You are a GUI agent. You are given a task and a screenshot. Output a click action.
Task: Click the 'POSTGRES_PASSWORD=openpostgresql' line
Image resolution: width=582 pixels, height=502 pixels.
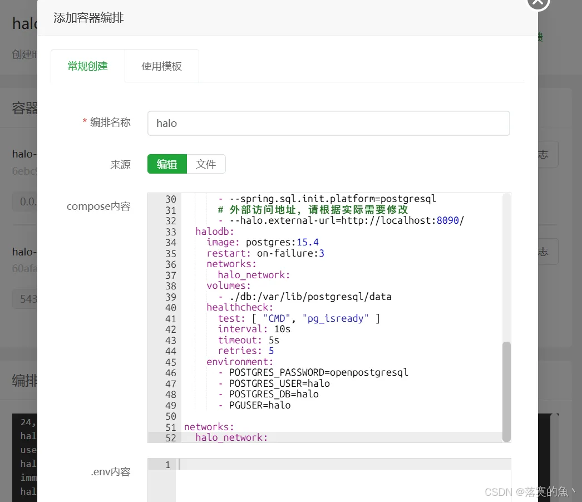313,372
